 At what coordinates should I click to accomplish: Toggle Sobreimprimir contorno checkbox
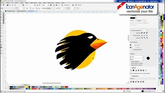pos(131,65)
